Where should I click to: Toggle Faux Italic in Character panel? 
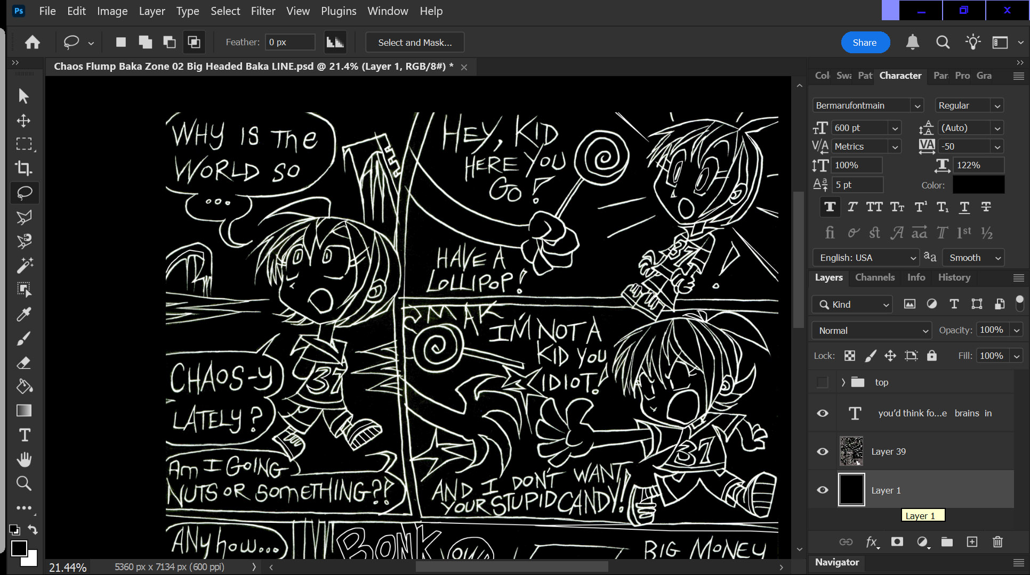point(852,207)
